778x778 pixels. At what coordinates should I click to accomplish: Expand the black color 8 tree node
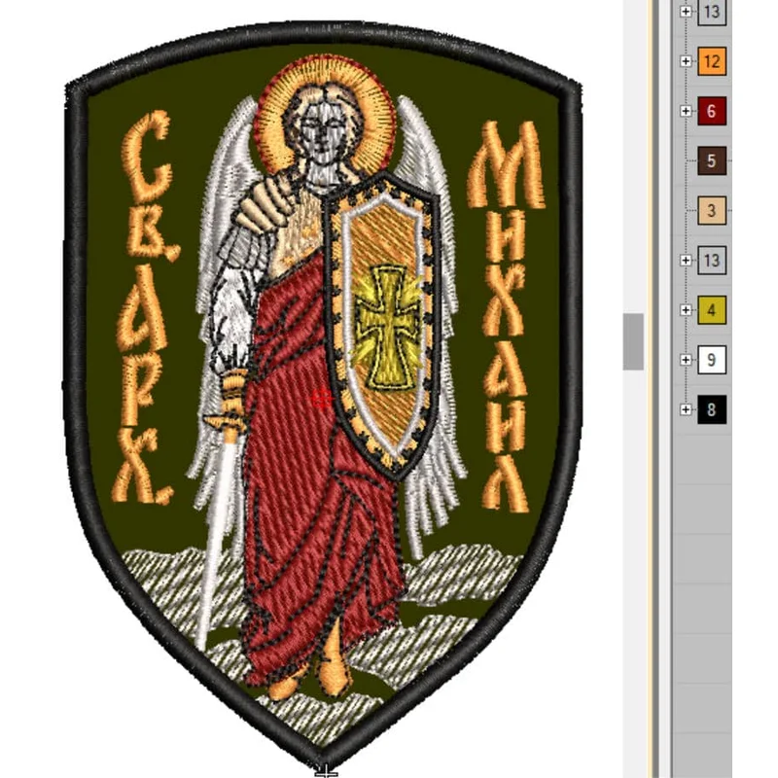tap(686, 409)
